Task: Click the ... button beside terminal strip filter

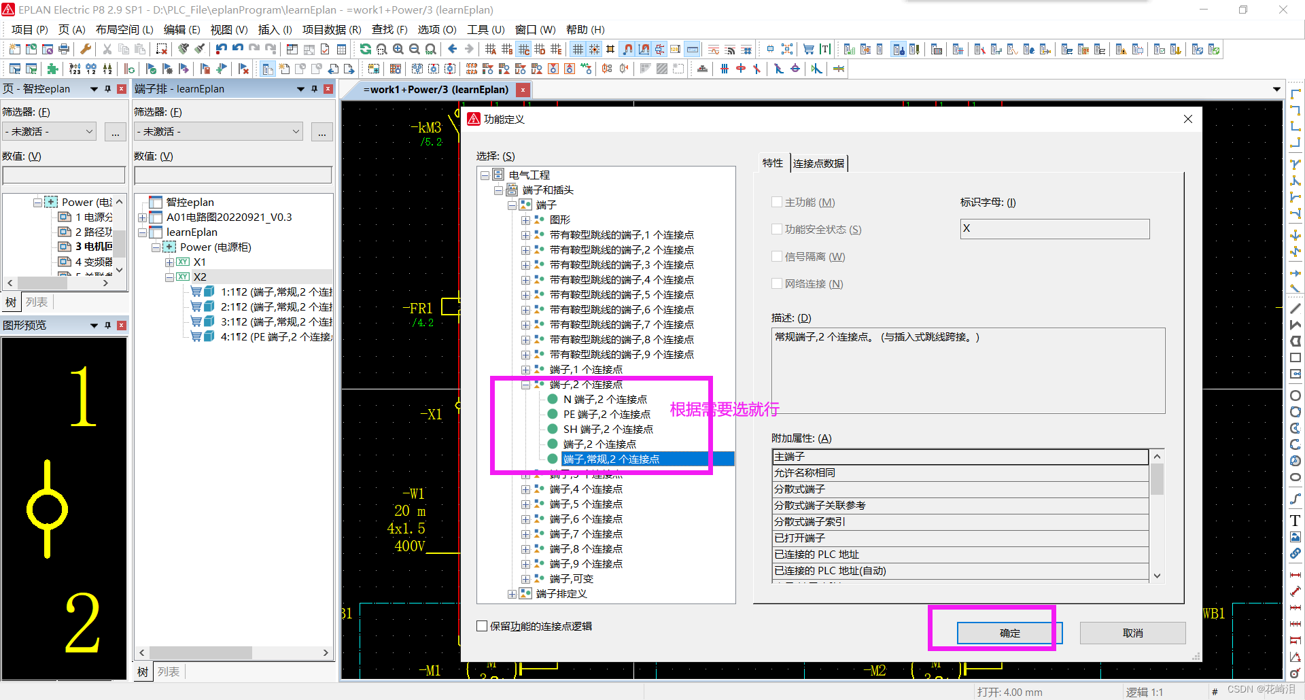Action: click(x=321, y=132)
